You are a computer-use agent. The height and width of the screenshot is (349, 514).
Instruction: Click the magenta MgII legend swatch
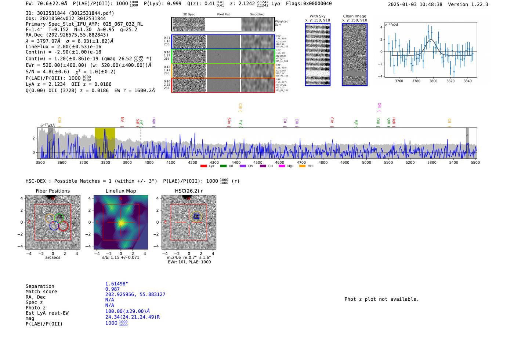[282, 166]
